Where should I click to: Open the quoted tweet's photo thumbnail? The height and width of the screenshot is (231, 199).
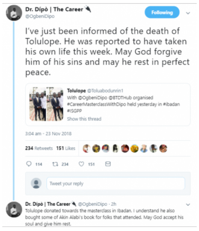[x=46, y=104]
